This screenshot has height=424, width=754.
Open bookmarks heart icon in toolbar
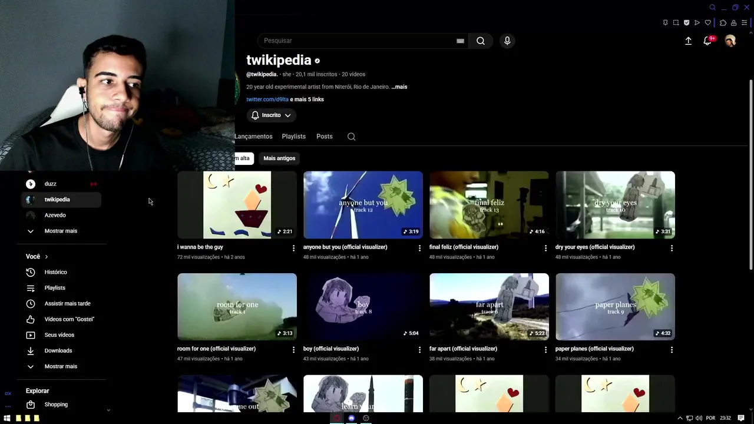707,23
